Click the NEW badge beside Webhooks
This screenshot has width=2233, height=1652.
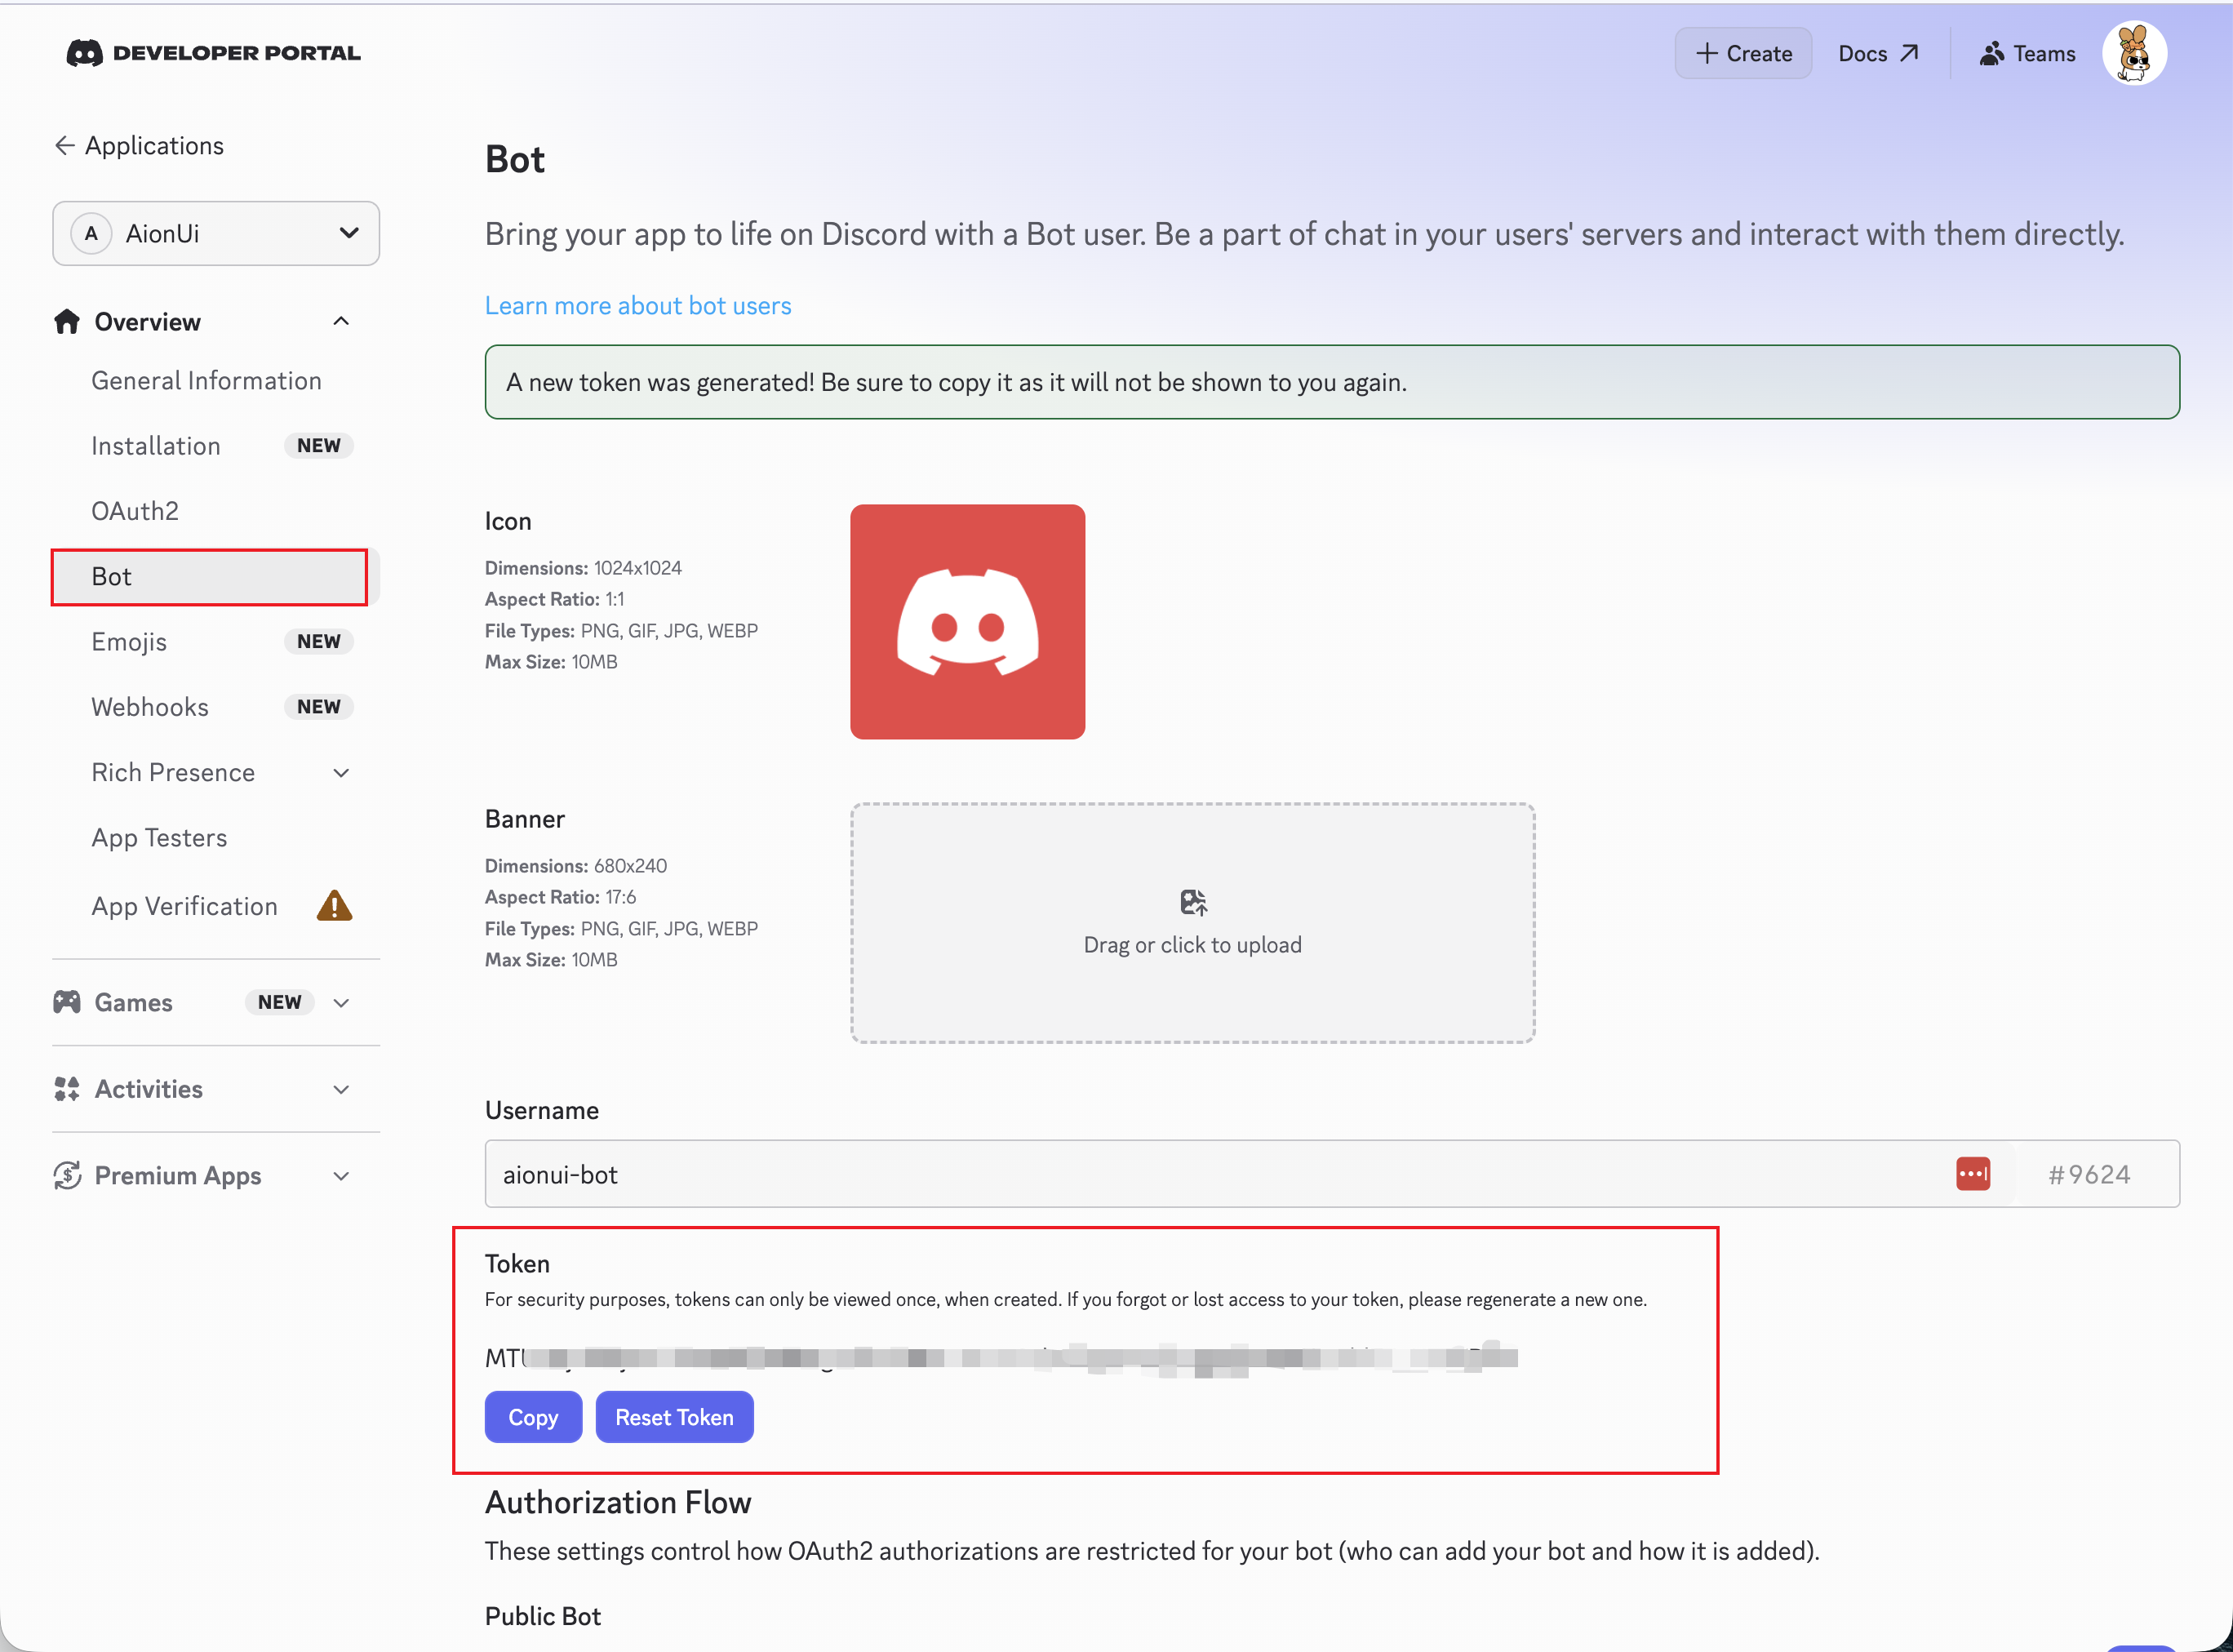pos(319,707)
